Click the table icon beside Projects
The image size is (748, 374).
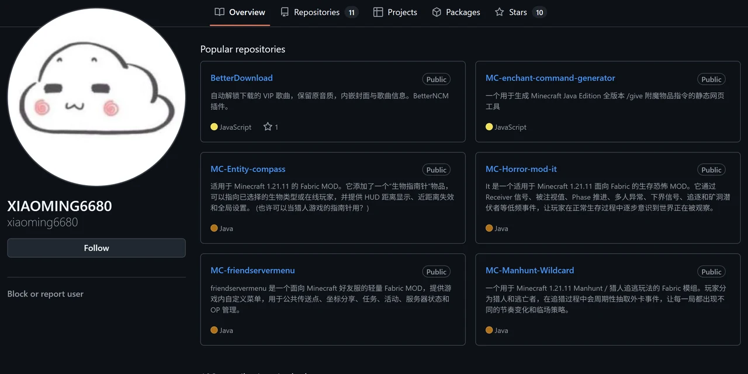[378, 12]
